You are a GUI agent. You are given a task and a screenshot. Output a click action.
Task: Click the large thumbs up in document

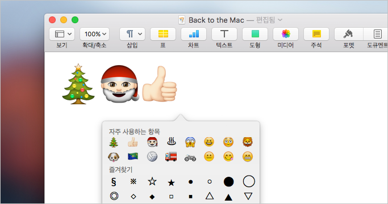pyautogui.click(x=160, y=84)
